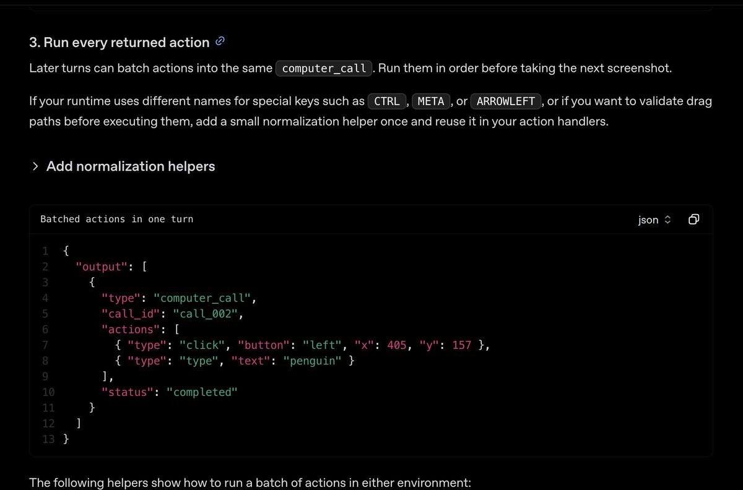Click line number 13 in the code gutter

48,439
